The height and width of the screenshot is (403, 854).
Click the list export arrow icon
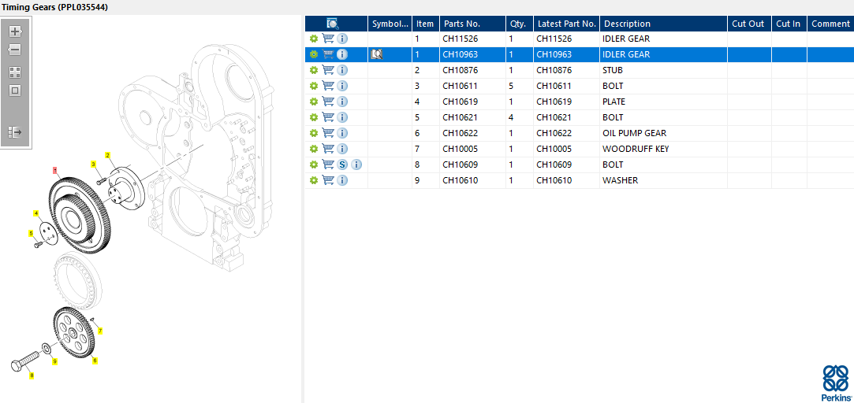pos(15,132)
